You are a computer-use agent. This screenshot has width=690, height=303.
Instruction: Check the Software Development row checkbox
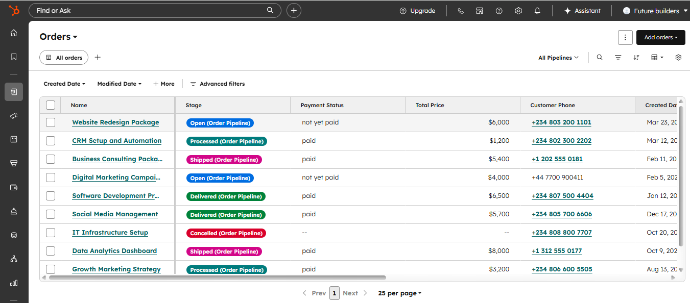(51, 196)
